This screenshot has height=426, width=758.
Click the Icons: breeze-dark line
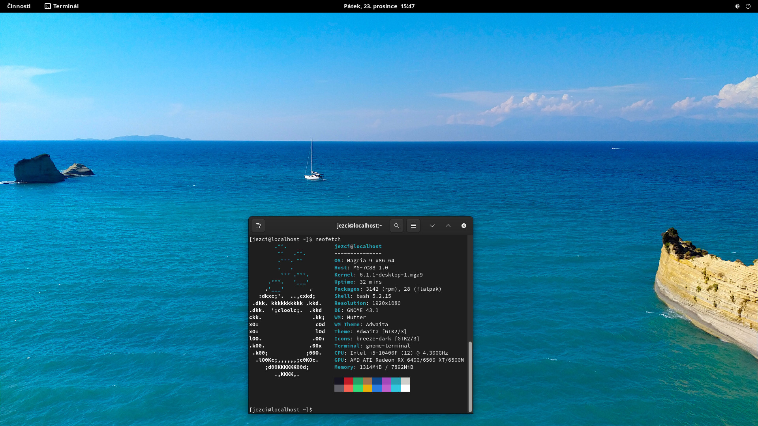click(x=377, y=338)
